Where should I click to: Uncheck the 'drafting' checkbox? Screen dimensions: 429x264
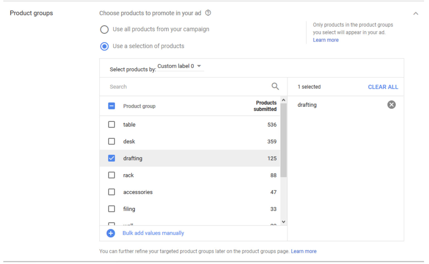tap(112, 158)
